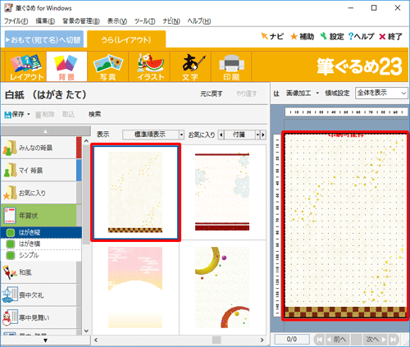Click 終了 to exit the app
Image resolution: width=410 pixels, height=347 pixels.
[x=390, y=36]
